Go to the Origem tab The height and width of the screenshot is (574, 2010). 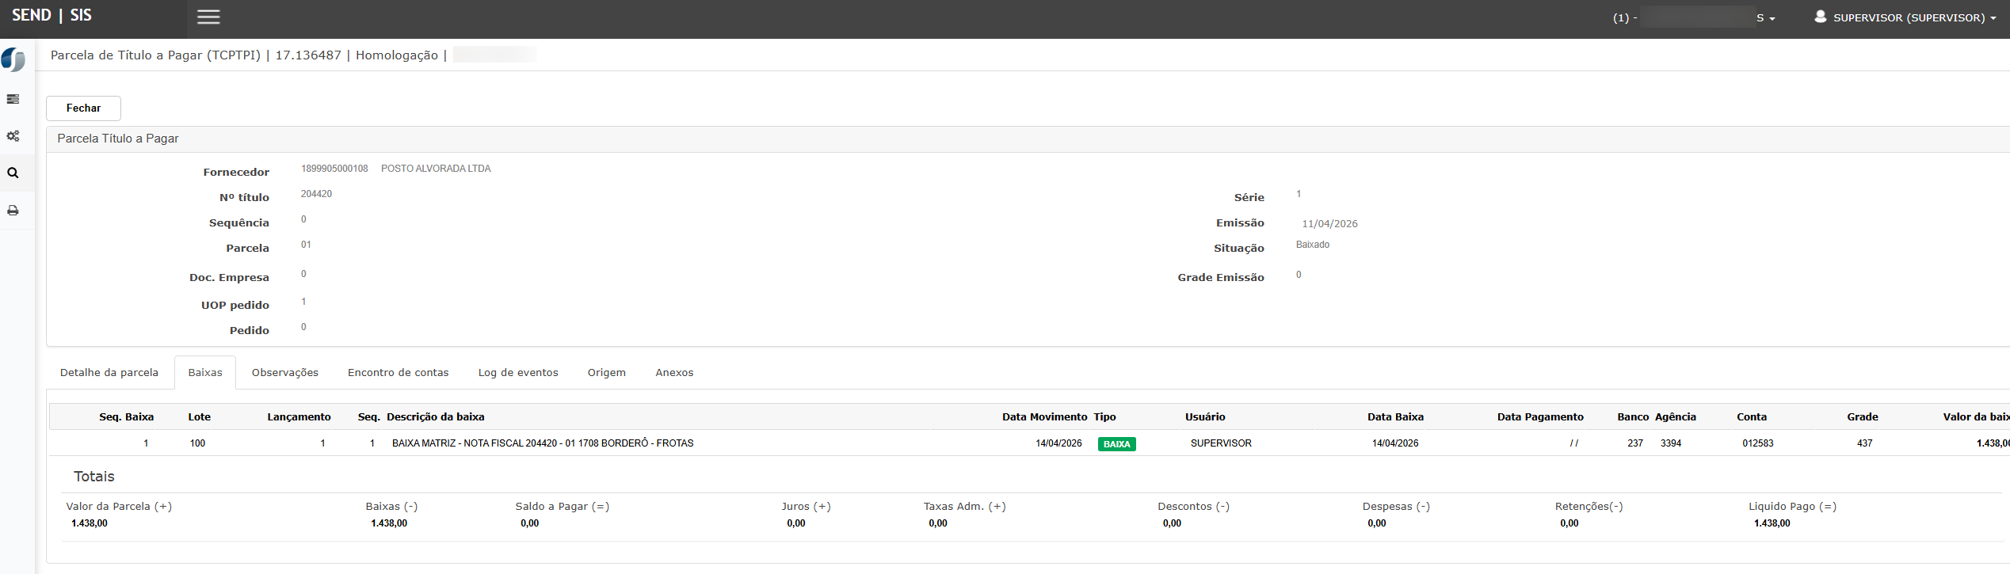coord(606,373)
